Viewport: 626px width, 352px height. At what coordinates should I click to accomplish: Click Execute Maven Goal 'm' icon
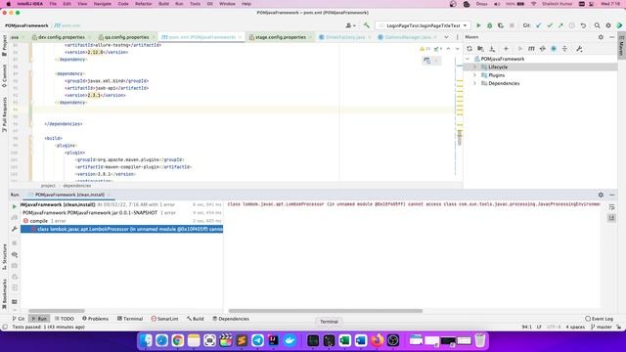point(531,49)
